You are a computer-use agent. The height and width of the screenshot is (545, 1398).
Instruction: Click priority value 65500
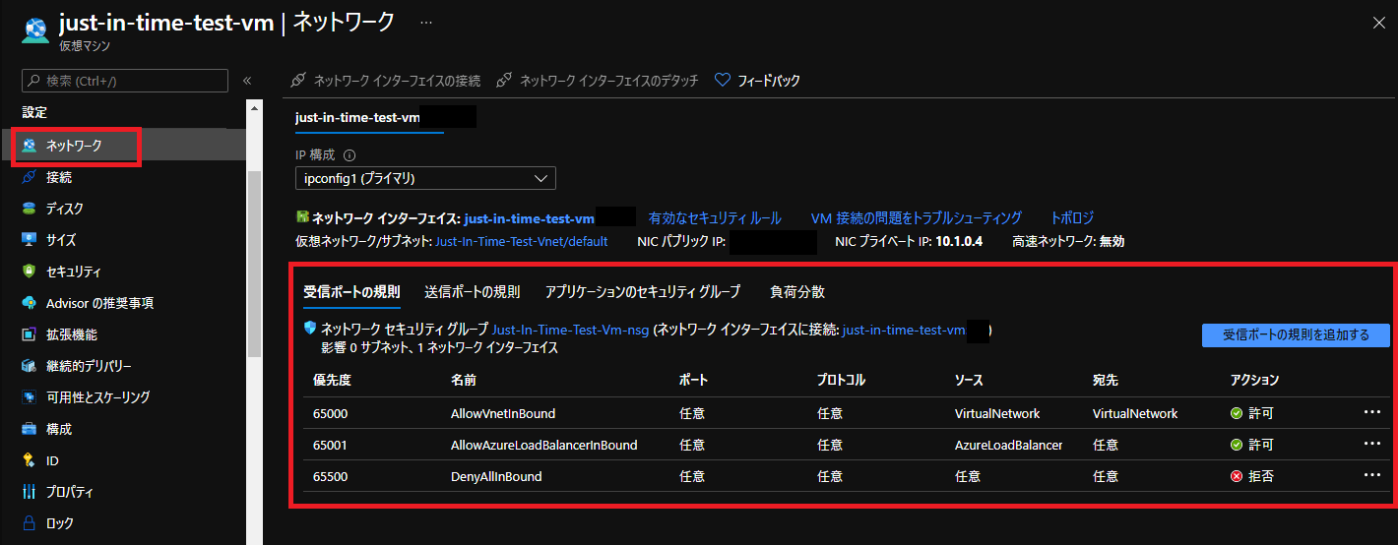(331, 476)
